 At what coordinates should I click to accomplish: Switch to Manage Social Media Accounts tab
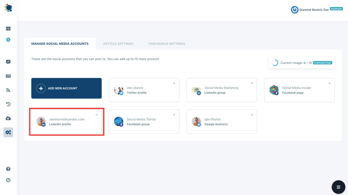click(60, 44)
